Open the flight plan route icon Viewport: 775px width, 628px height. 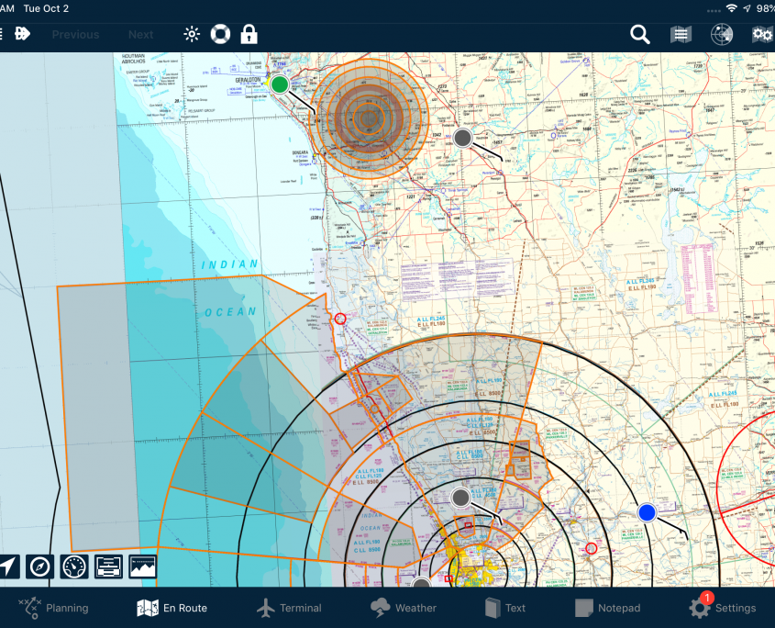coord(22,34)
